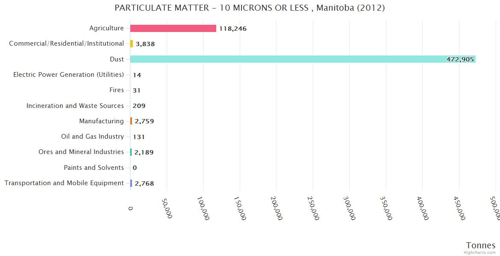Click the pink Agriculture bar
Image resolution: width=500 pixels, height=256 pixels.
point(173,29)
